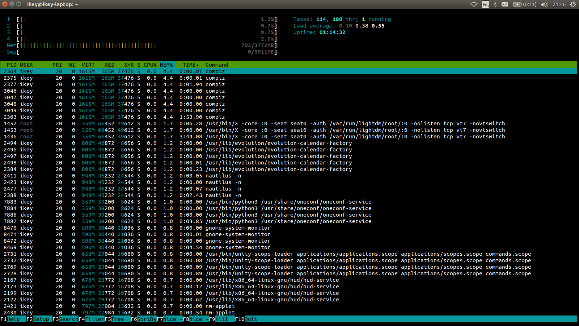Screen dimensions: 579x326
Task: Click the highlighted MEM% column header
Action: (x=166, y=65)
